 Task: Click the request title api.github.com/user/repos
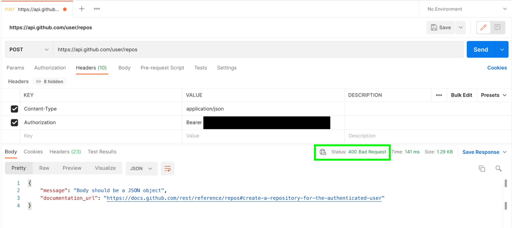[x=51, y=28]
